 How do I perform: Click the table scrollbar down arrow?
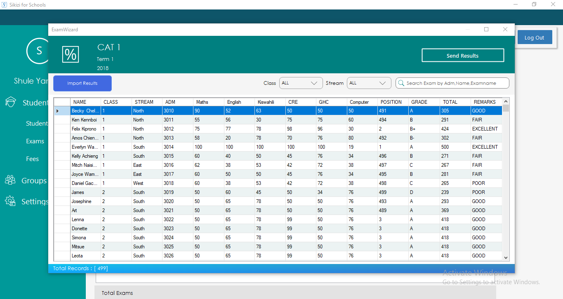(x=506, y=257)
